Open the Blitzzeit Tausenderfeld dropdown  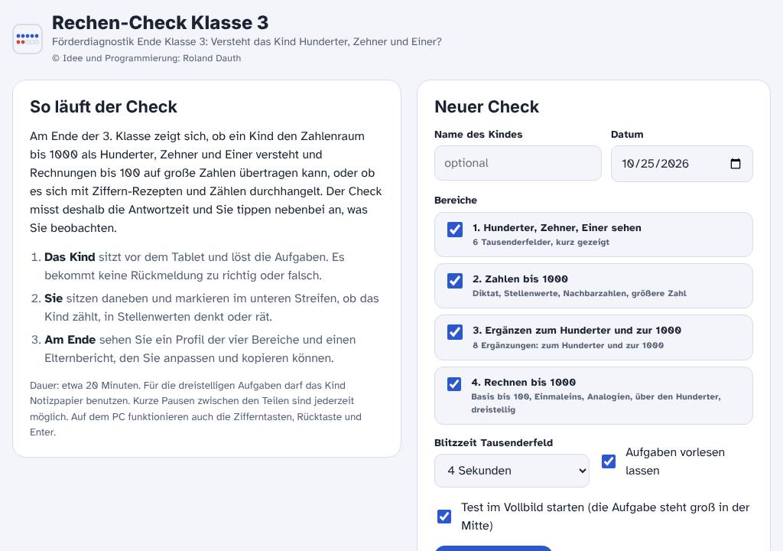tap(512, 471)
